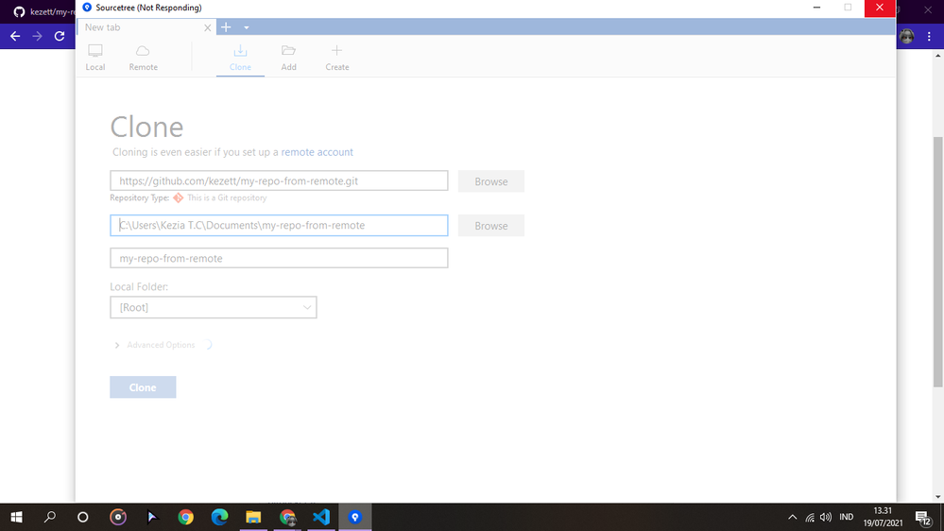Click the Git repository type icon

tap(179, 197)
